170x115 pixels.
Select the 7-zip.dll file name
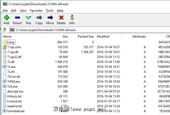[x=13, y=52]
